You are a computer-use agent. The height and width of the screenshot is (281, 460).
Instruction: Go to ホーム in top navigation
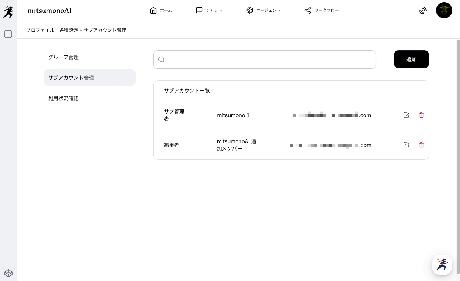pyautogui.click(x=161, y=10)
